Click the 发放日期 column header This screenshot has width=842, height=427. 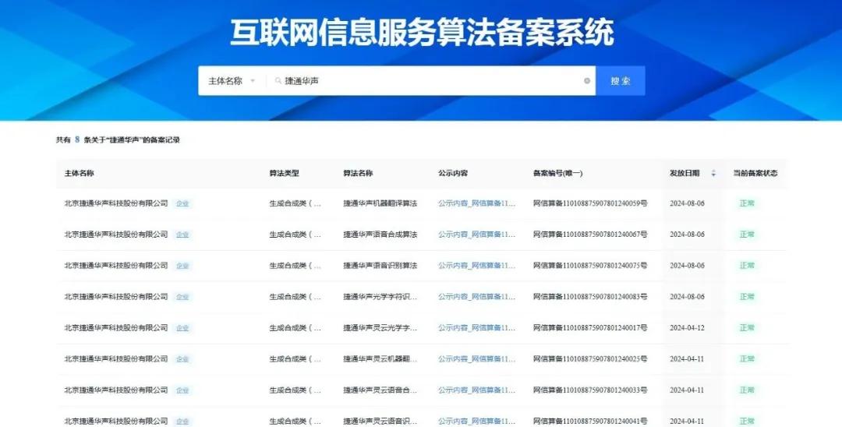pos(684,173)
